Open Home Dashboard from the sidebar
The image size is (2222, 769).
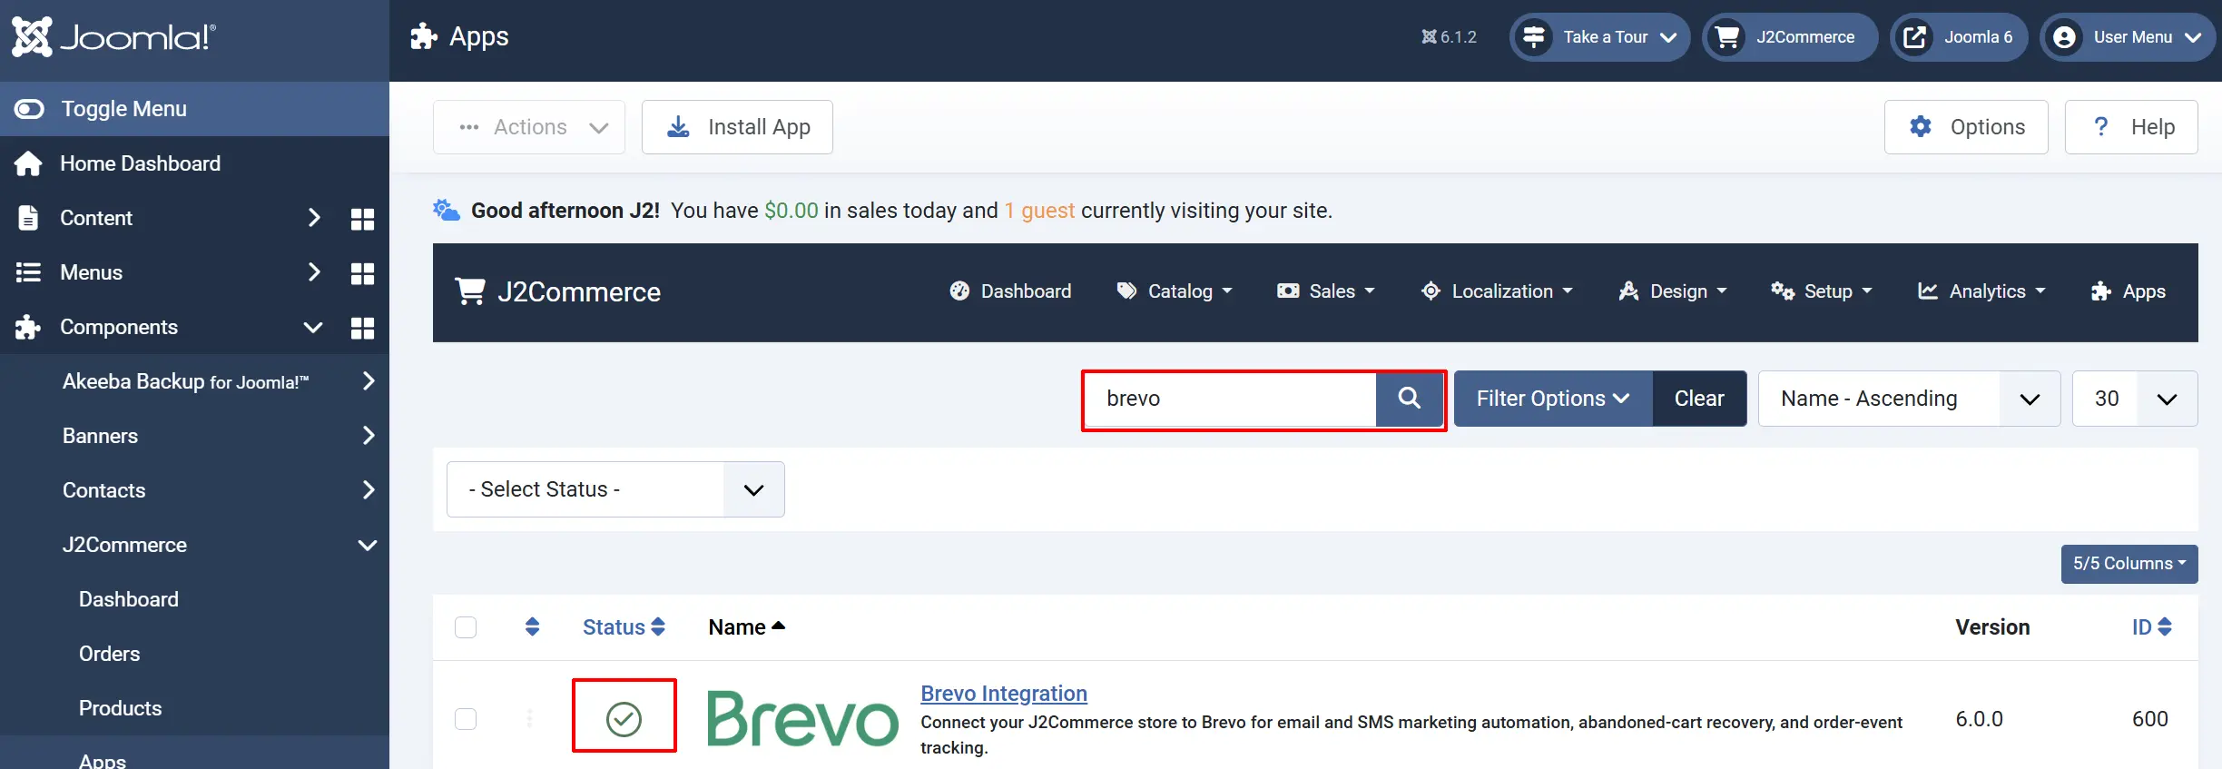[x=140, y=163]
